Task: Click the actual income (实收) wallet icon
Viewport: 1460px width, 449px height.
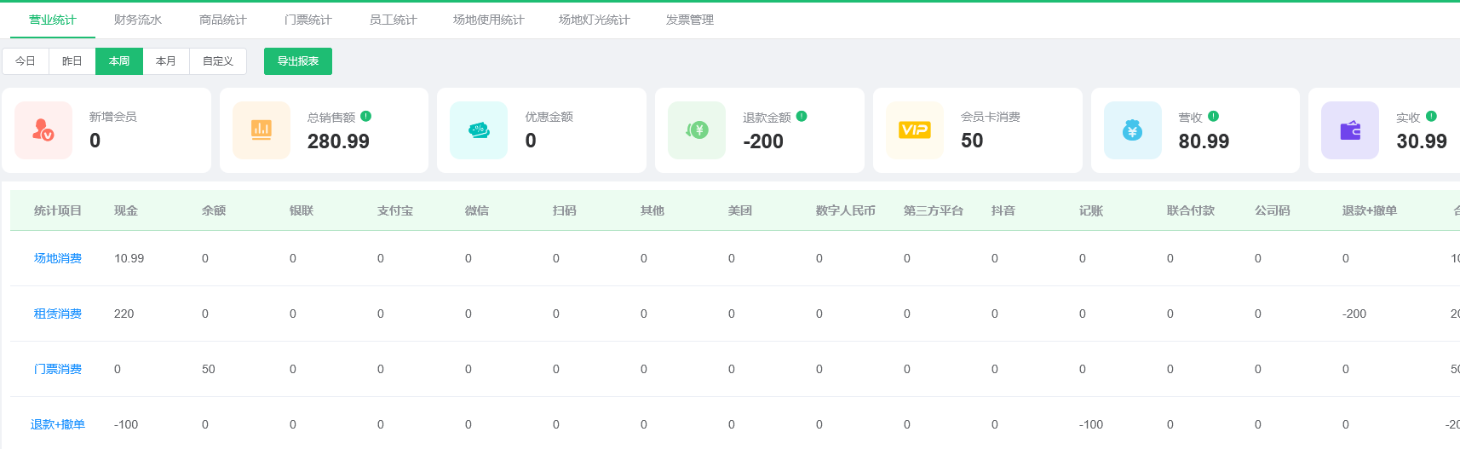Action: pyautogui.click(x=1350, y=130)
